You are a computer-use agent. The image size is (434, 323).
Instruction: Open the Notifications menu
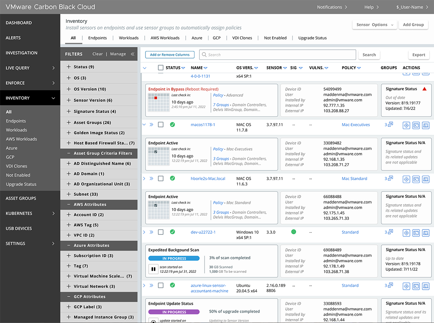pyautogui.click(x=332, y=7)
